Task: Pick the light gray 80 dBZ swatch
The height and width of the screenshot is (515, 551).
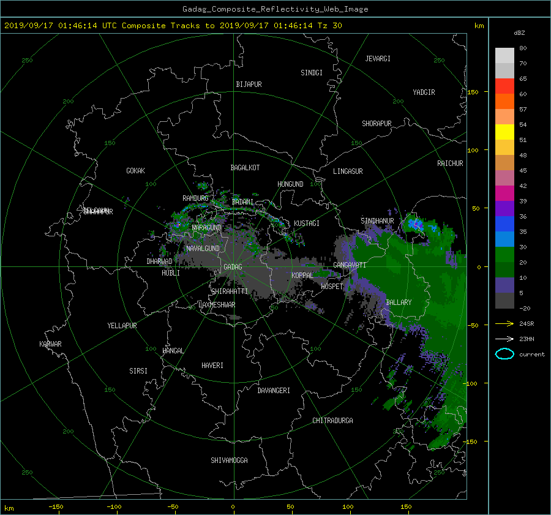Action: click(x=504, y=55)
